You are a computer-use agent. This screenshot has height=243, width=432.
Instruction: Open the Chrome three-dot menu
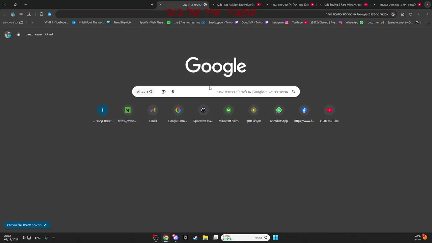(5, 14)
